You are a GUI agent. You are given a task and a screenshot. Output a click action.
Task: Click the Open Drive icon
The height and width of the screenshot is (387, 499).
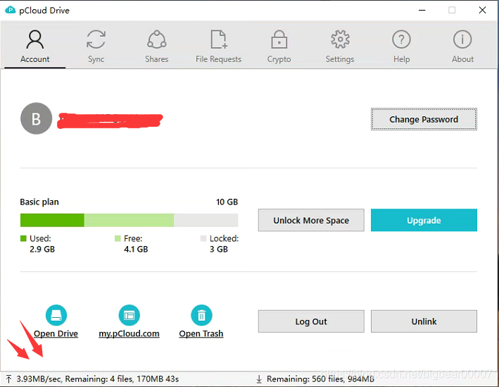coord(56,315)
